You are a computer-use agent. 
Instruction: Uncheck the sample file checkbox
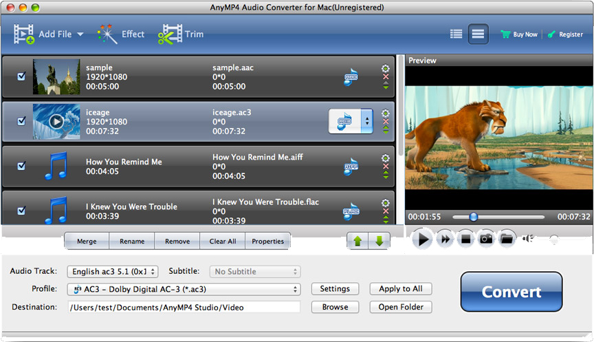[x=21, y=76]
